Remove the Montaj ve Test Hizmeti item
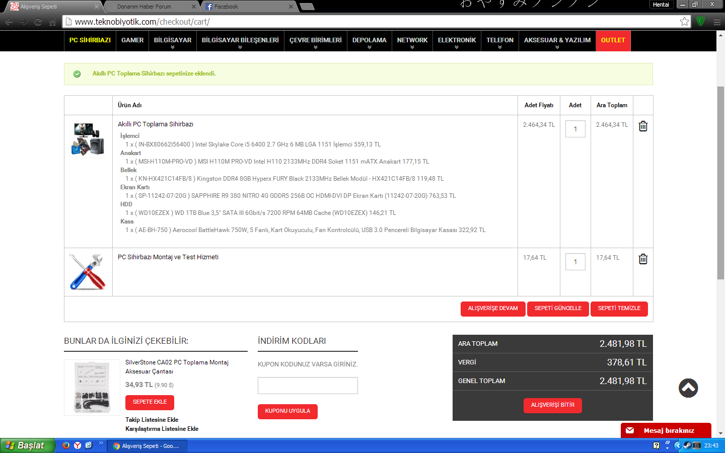Viewport: 725px width, 453px height. (x=643, y=259)
